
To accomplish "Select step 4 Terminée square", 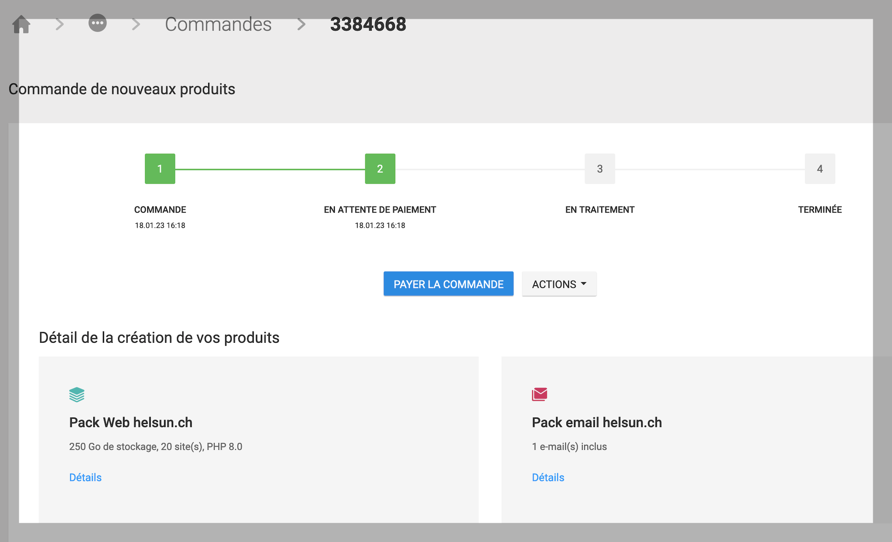I will [819, 168].
